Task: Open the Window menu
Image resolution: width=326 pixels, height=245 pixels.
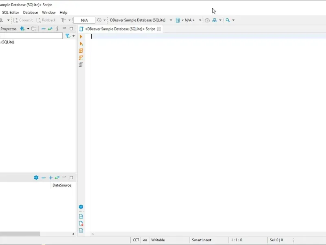Action: click(48, 13)
